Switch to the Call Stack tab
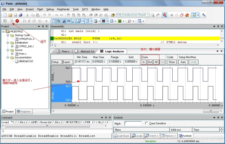 click(x=122, y=136)
